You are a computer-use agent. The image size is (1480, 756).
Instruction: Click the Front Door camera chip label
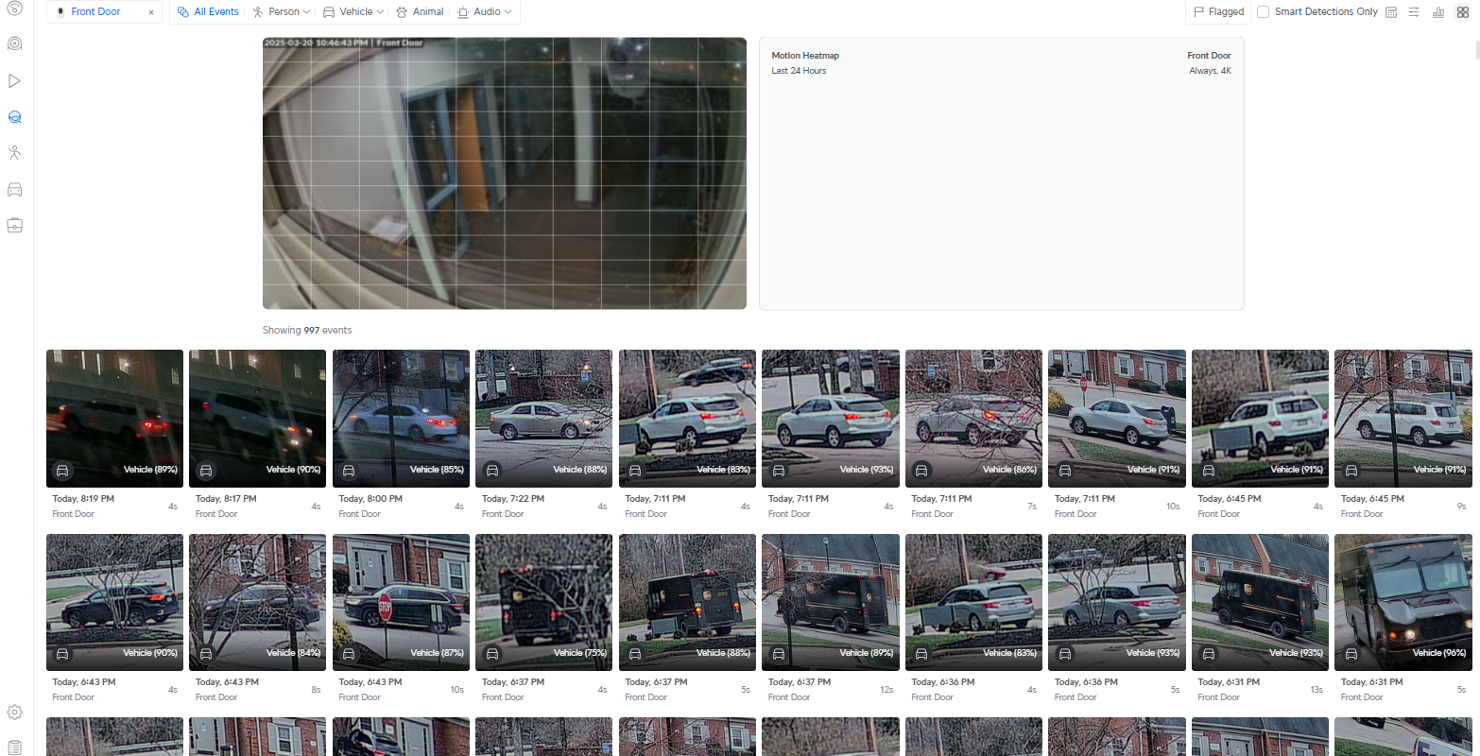point(95,12)
